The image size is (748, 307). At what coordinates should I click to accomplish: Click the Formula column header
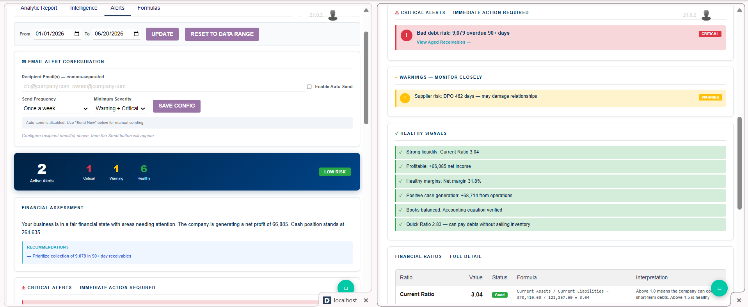pyautogui.click(x=527, y=277)
